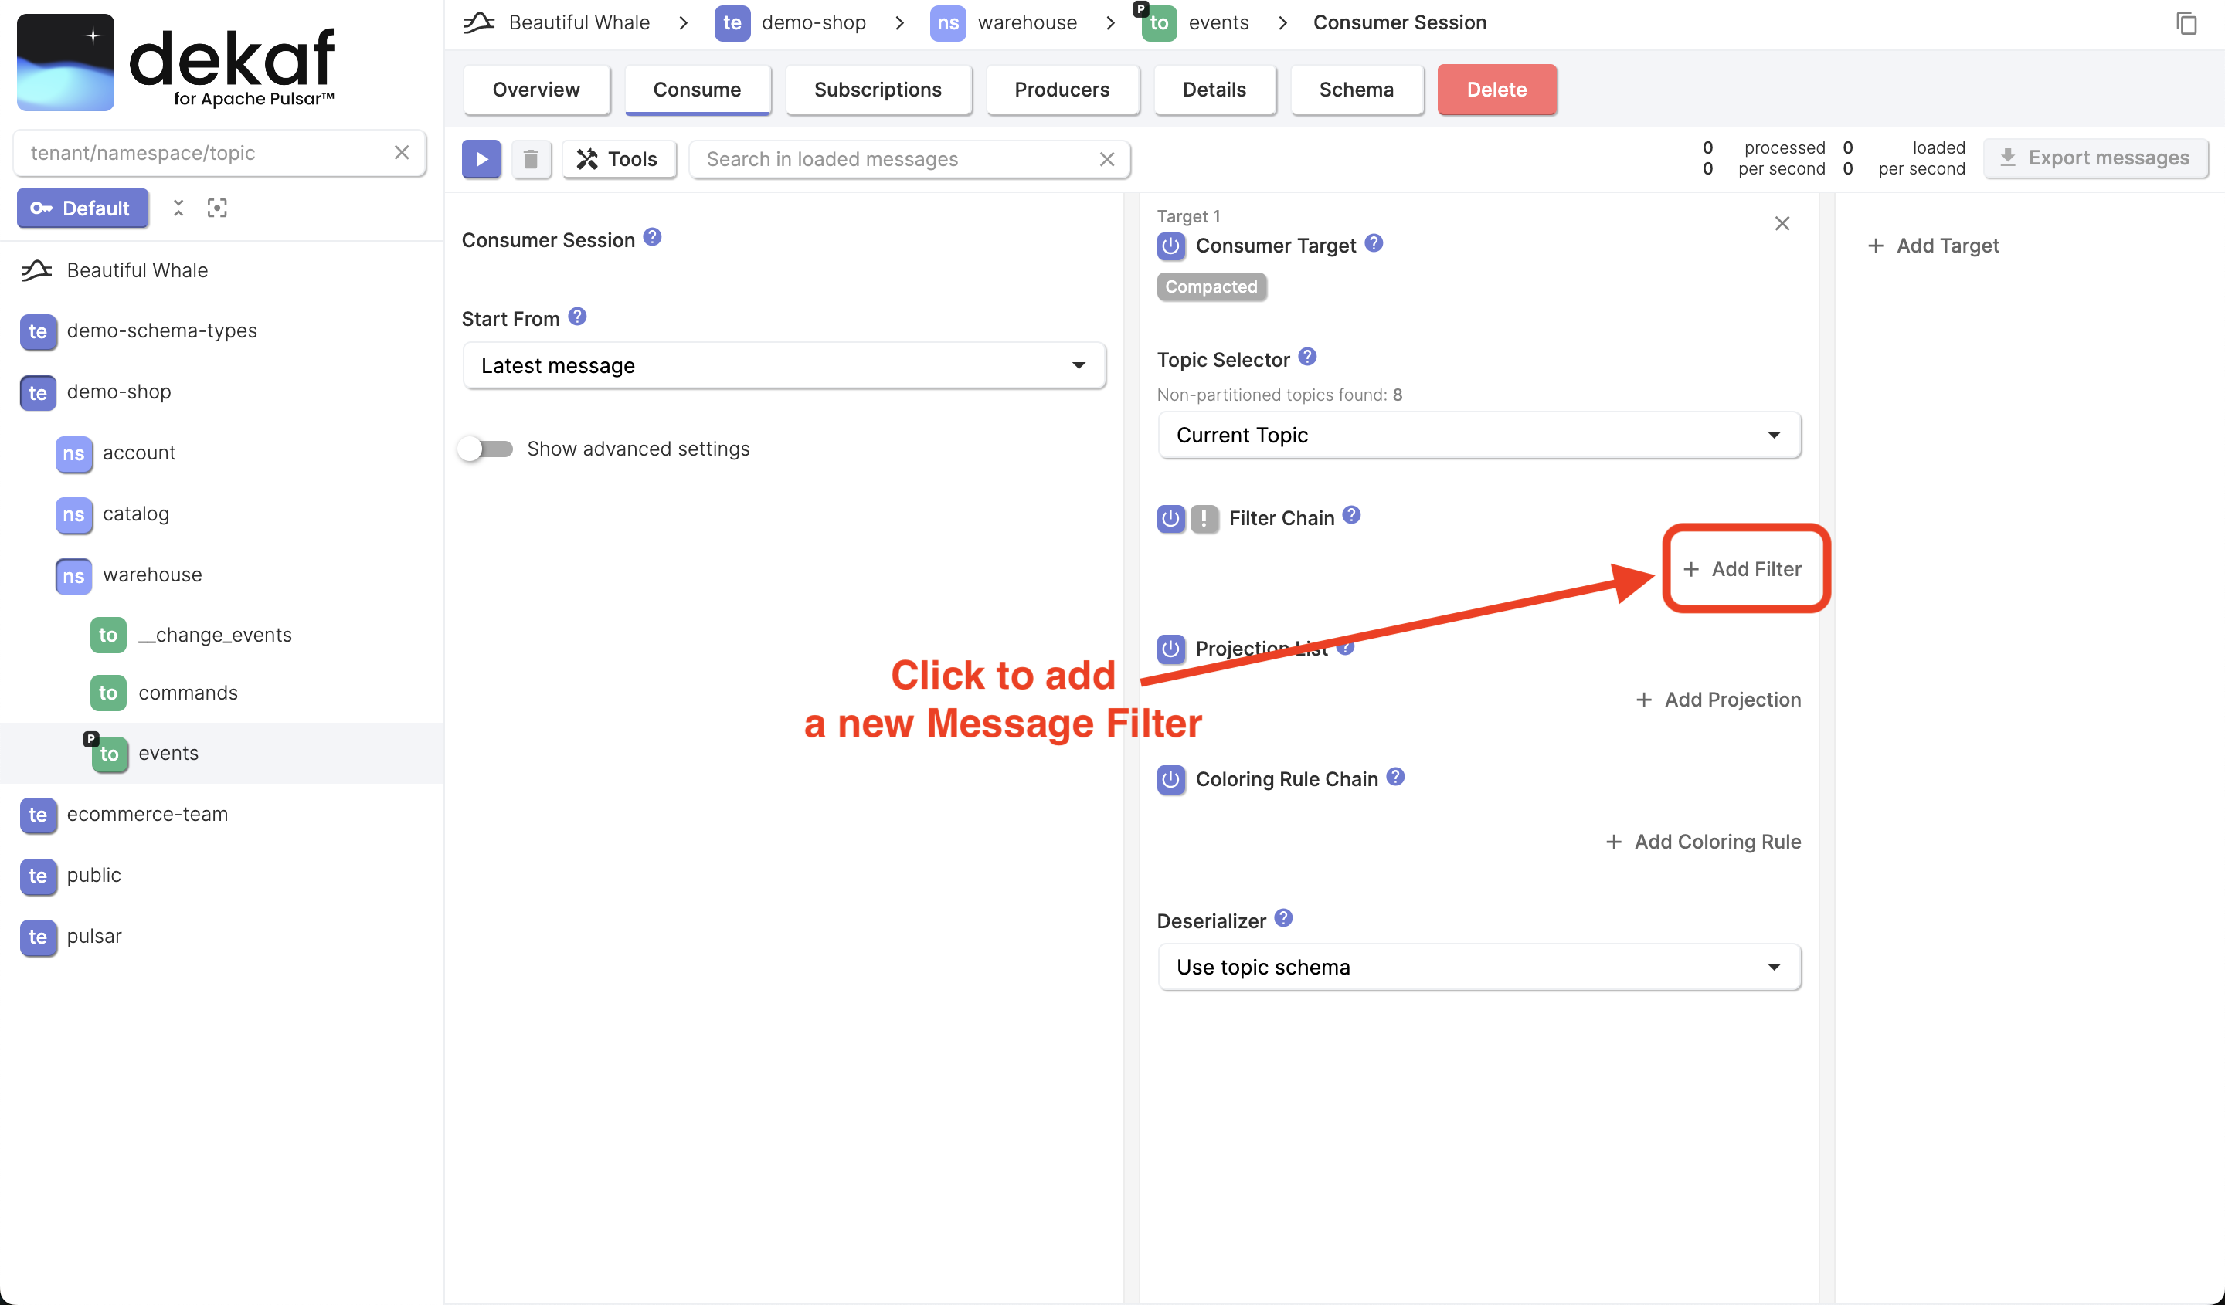Select the Start From dropdown
This screenshot has height=1305, width=2225.
coord(783,365)
